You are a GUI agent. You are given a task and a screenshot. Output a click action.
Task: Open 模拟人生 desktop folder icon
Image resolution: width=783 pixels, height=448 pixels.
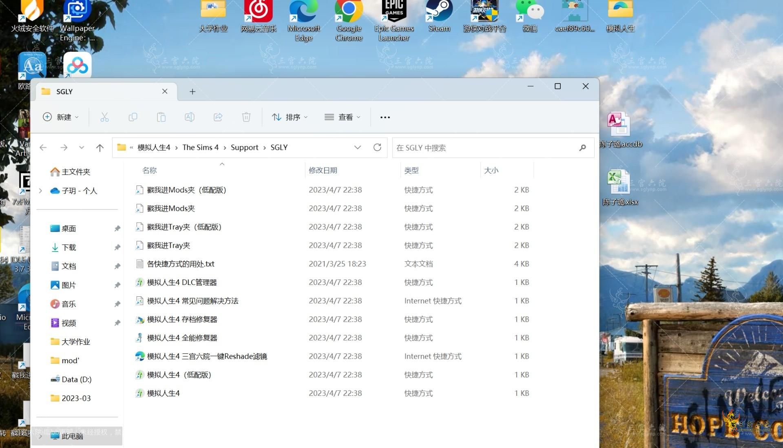coord(620,16)
